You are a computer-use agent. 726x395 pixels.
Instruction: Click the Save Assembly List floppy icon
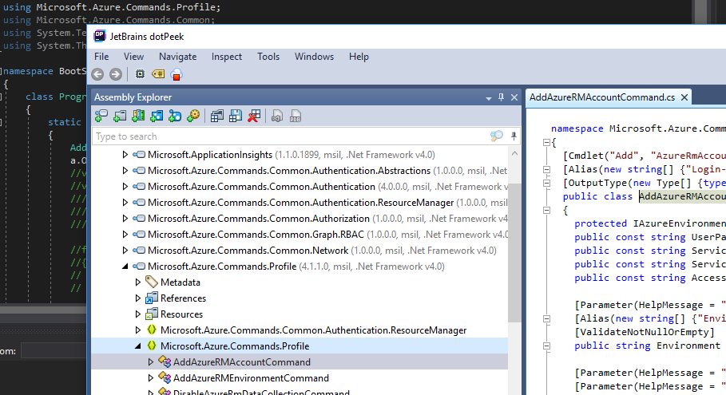(x=235, y=116)
